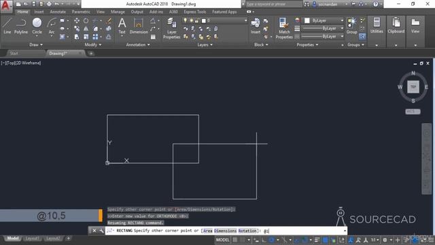Toggle Ortho mode in status bar
The width and height of the screenshot is (435, 245).
(264, 240)
